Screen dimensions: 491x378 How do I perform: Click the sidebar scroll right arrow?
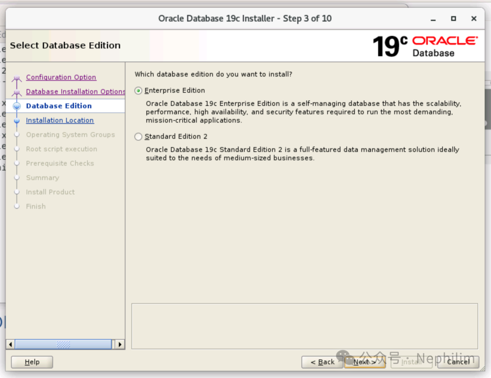120,344
